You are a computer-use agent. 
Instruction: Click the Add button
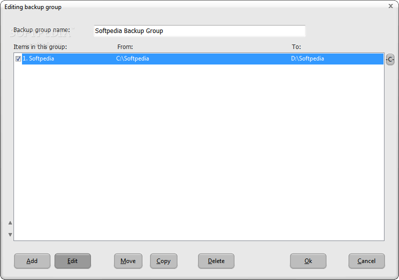click(32, 261)
